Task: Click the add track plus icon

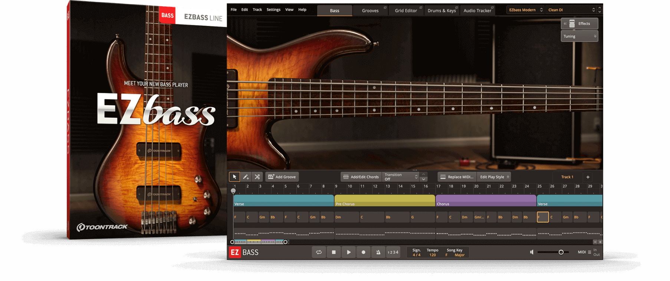Action: 588,177
